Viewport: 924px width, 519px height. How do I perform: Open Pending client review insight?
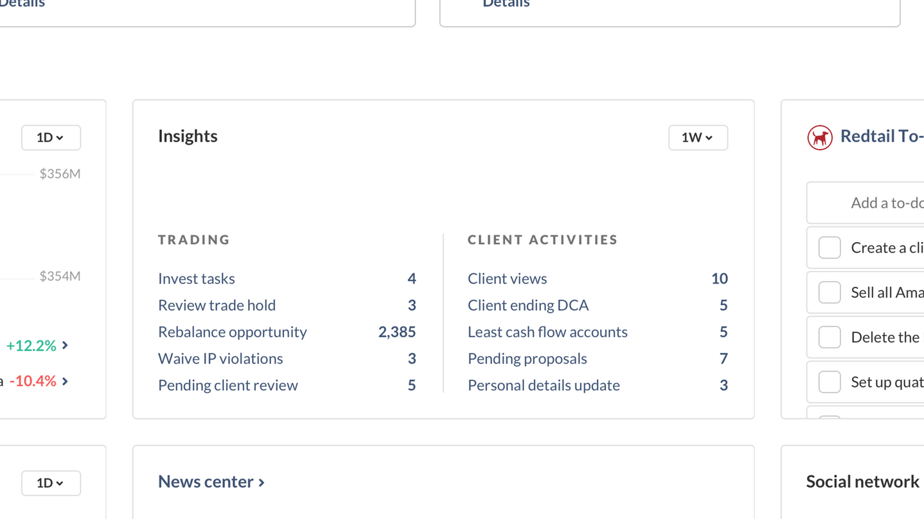(227, 386)
